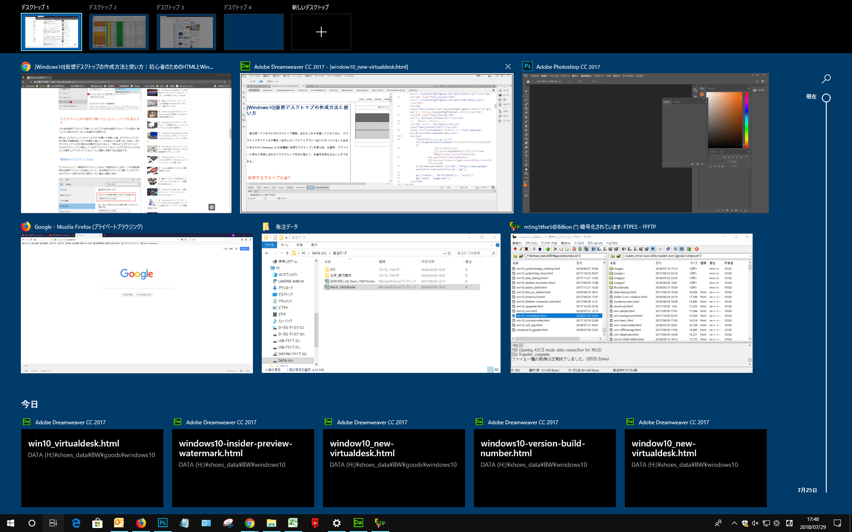
Task: Open Outlook from the taskbar
Action: click(119, 523)
